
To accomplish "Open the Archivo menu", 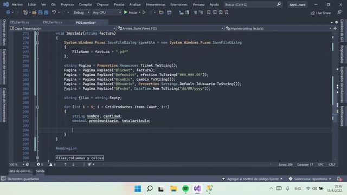I will 17,4.
